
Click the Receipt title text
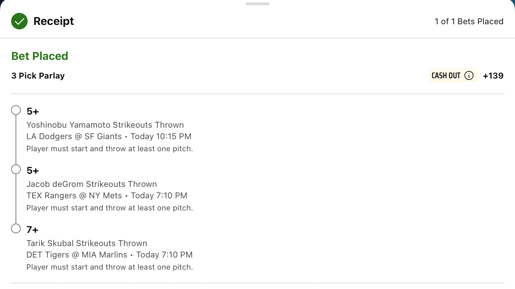(54, 21)
